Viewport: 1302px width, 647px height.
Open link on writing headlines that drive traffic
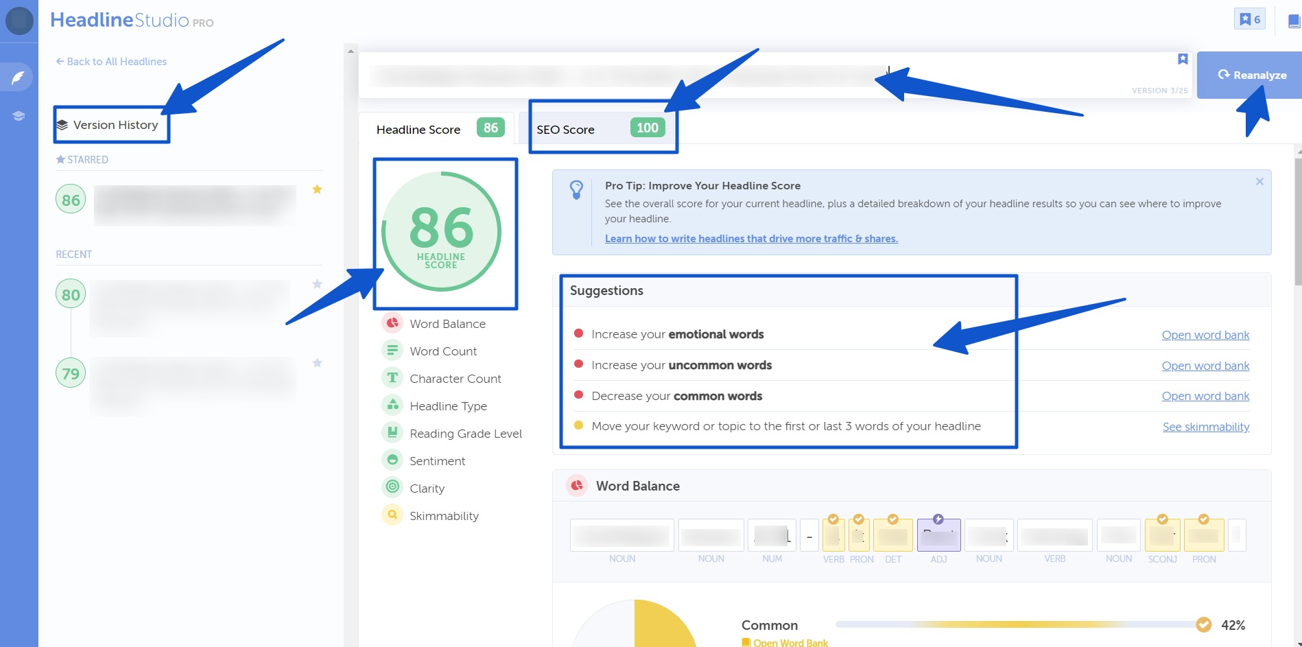click(751, 239)
